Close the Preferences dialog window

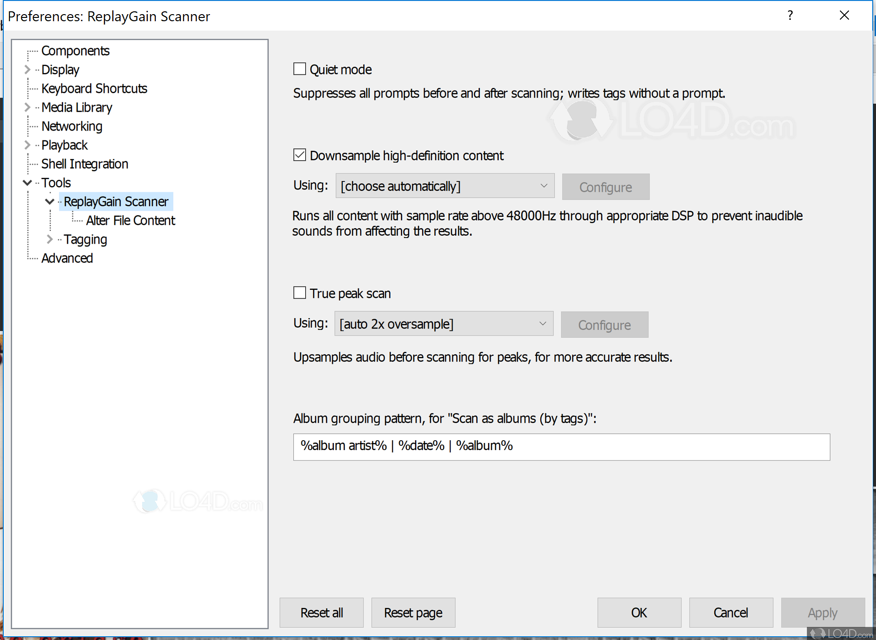pyautogui.click(x=844, y=16)
